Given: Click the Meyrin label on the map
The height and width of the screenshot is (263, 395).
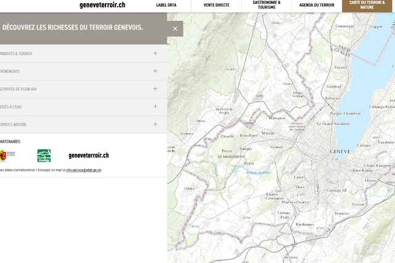Looking at the screenshot, I should coord(268,133).
